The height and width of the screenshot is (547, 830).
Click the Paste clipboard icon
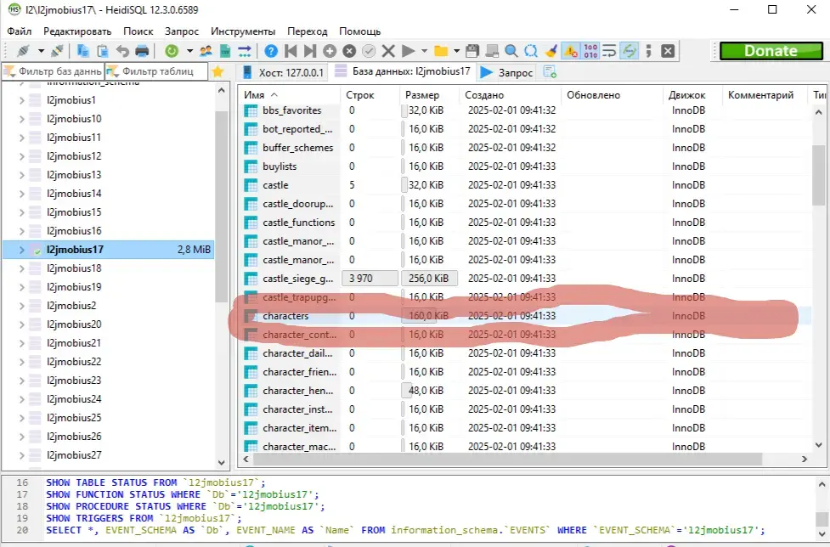pos(103,51)
